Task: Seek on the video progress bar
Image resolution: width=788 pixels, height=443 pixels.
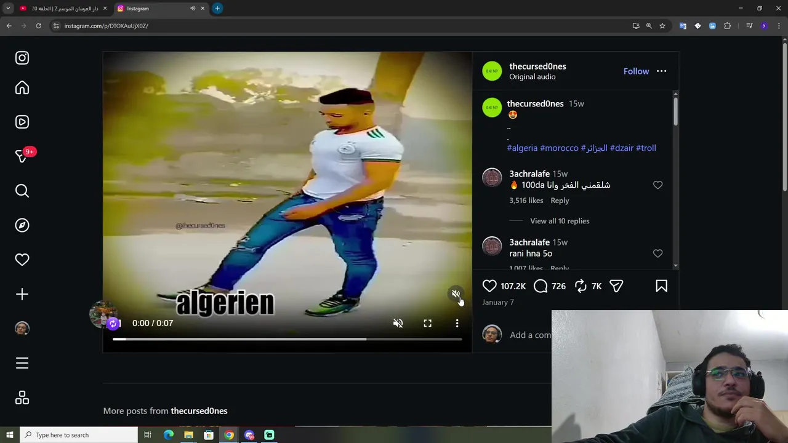Action: pyautogui.click(x=287, y=339)
